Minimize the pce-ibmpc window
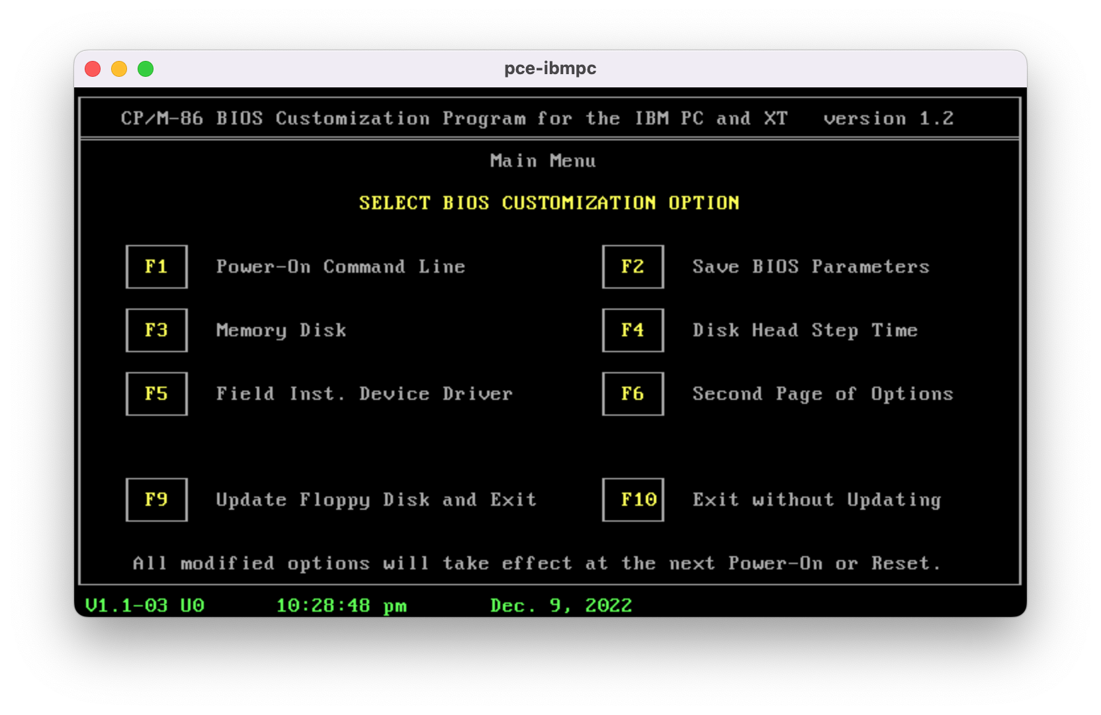Screen dimensions: 1101x715 (119, 69)
